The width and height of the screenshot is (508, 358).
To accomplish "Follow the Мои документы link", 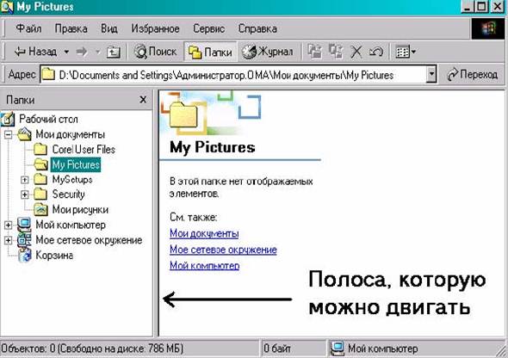I will pyautogui.click(x=204, y=233).
